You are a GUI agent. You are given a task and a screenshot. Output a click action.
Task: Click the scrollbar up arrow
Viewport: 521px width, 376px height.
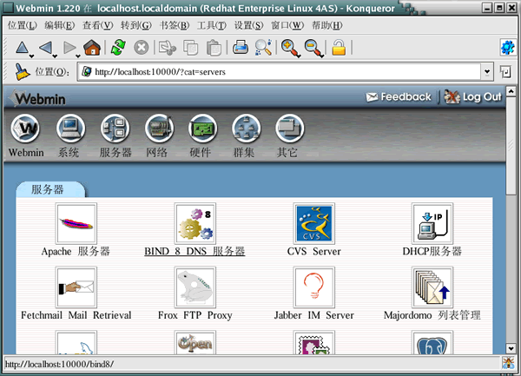[x=511, y=90]
